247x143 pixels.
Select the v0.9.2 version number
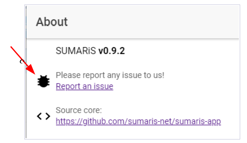coord(112,51)
